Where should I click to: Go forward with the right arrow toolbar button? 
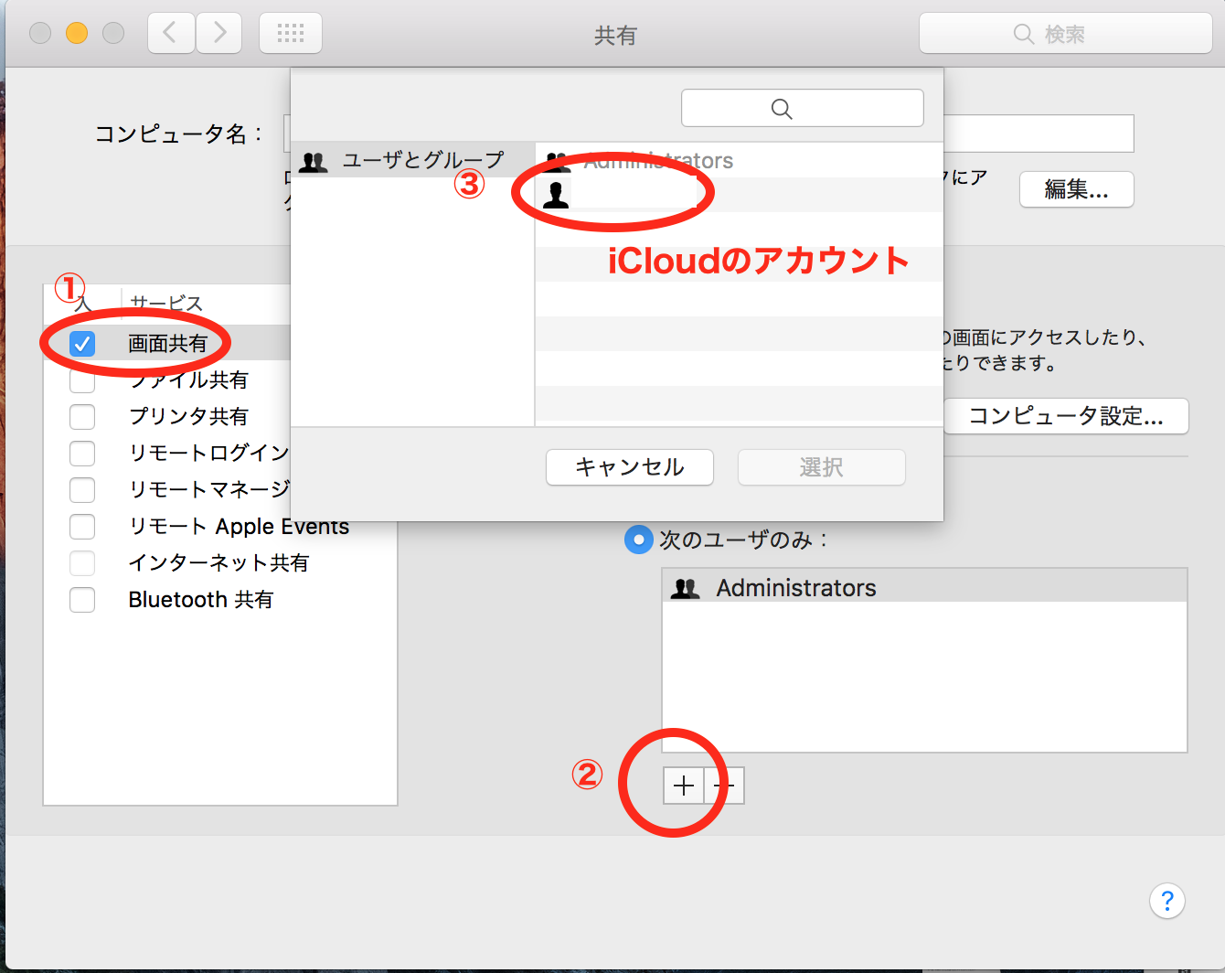tap(218, 34)
